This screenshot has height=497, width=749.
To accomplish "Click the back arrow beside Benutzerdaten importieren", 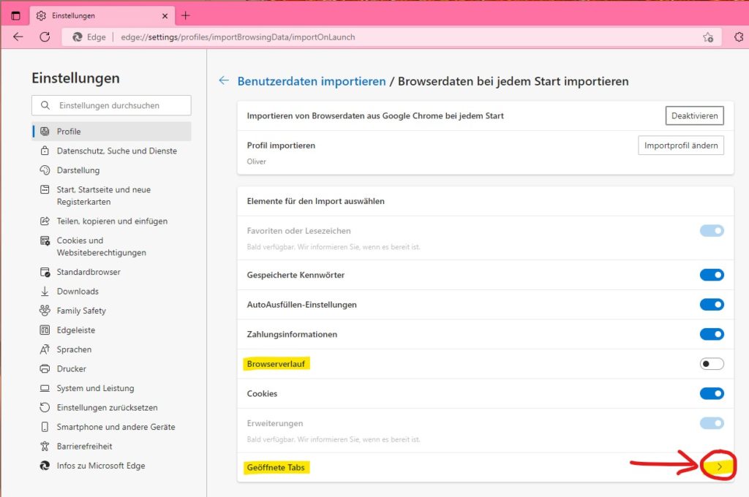I will 224,81.
